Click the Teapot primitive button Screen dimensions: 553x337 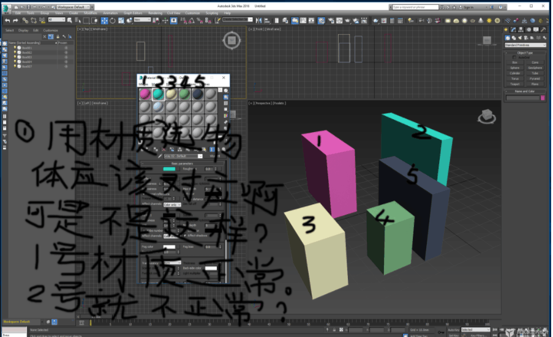point(515,84)
